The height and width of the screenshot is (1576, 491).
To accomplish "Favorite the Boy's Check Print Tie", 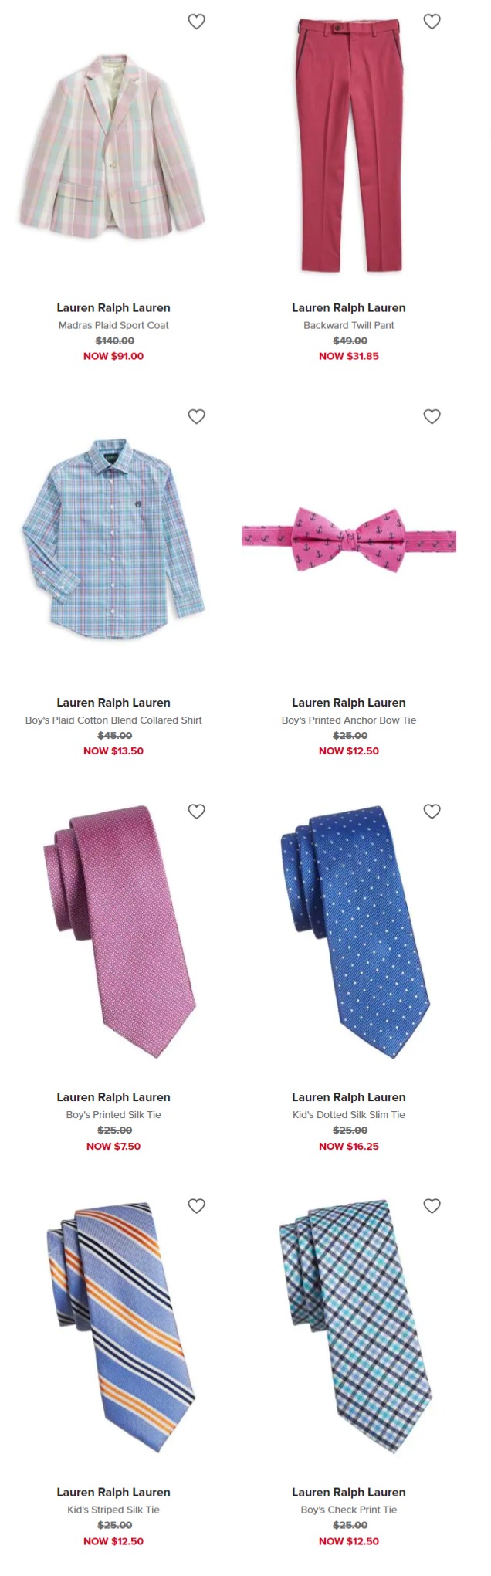I will coord(432,1206).
